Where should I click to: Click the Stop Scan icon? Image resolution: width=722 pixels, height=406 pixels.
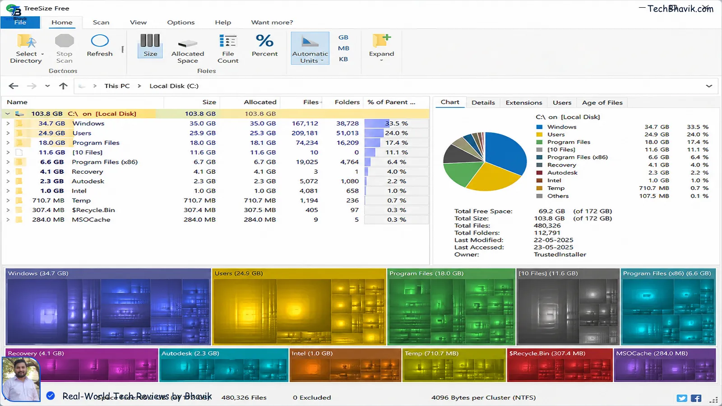click(64, 42)
